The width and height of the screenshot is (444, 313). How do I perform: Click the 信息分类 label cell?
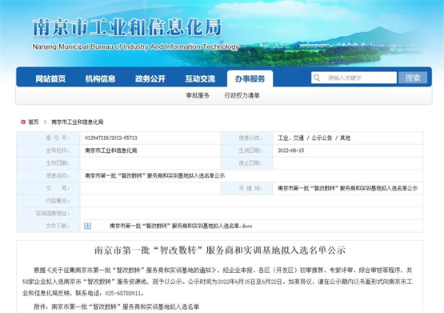(x=246, y=138)
